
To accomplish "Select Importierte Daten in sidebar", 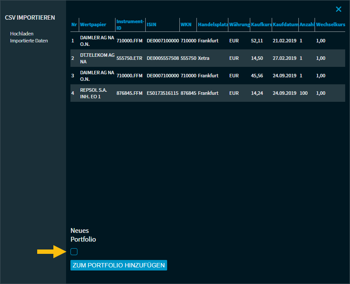I will click(x=29, y=41).
